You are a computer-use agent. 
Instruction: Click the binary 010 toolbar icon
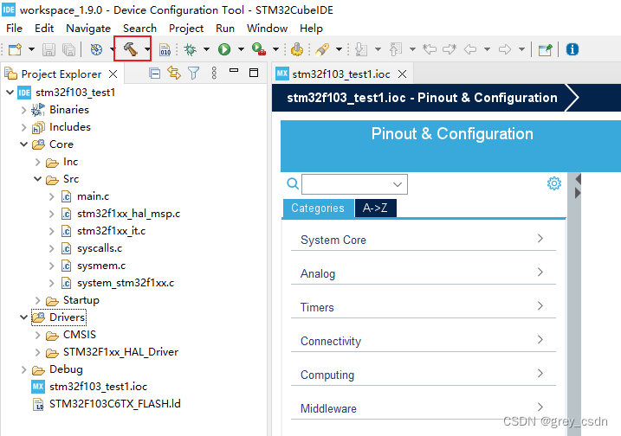tap(165, 50)
